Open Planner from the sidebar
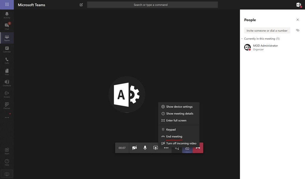This screenshot has width=305, height=179. click(7, 106)
